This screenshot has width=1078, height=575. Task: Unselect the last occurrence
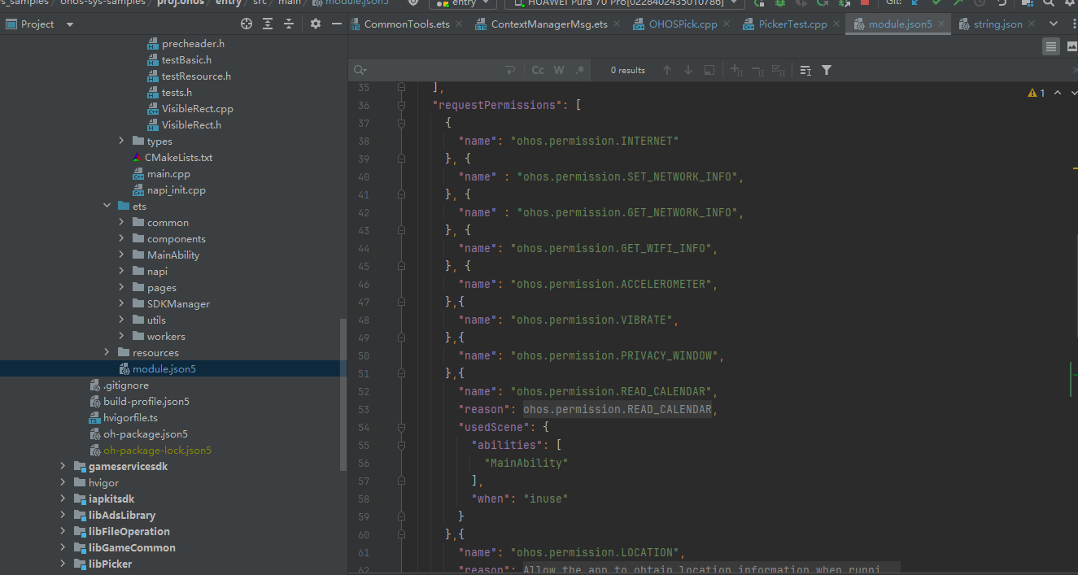757,71
